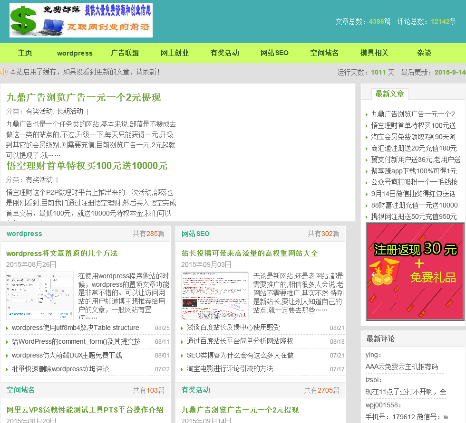Open 浅谈百度站长反馈中心使用感受 link
Viewport: 466px width, 423px height.
233,327
